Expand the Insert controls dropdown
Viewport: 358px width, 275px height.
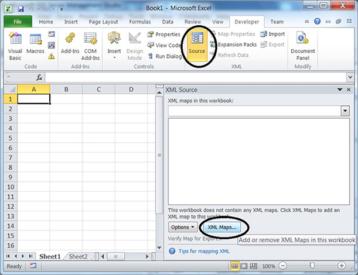point(114,46)
